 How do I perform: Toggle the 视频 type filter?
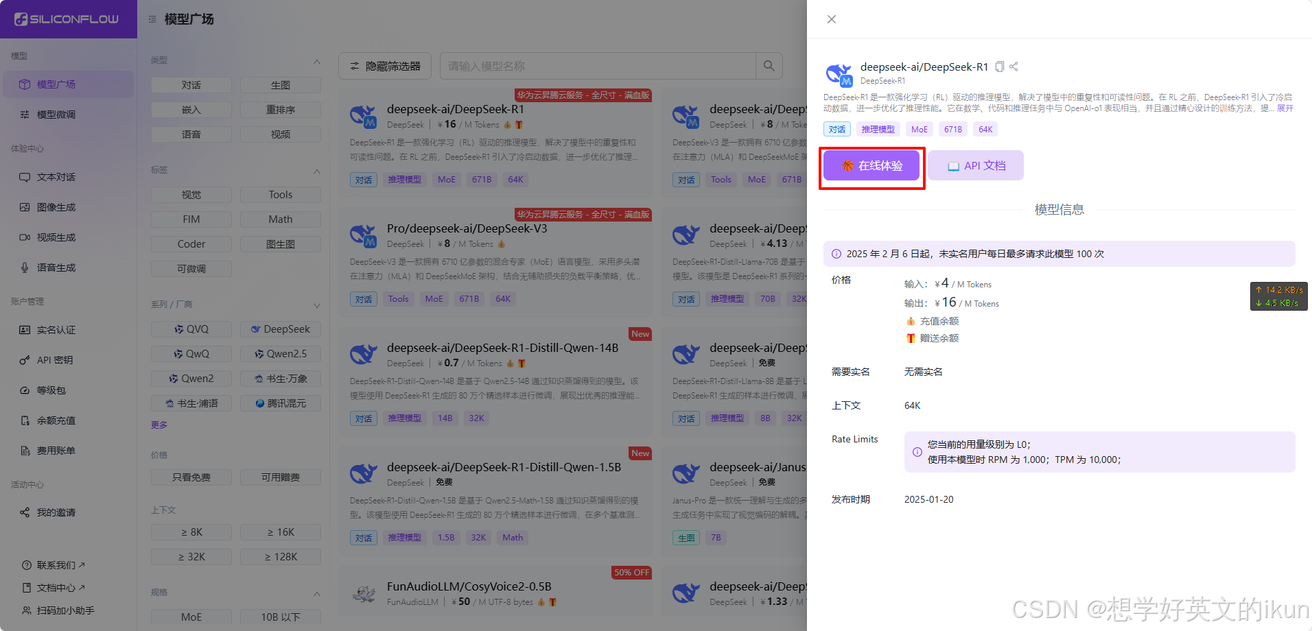click(281, 134)
